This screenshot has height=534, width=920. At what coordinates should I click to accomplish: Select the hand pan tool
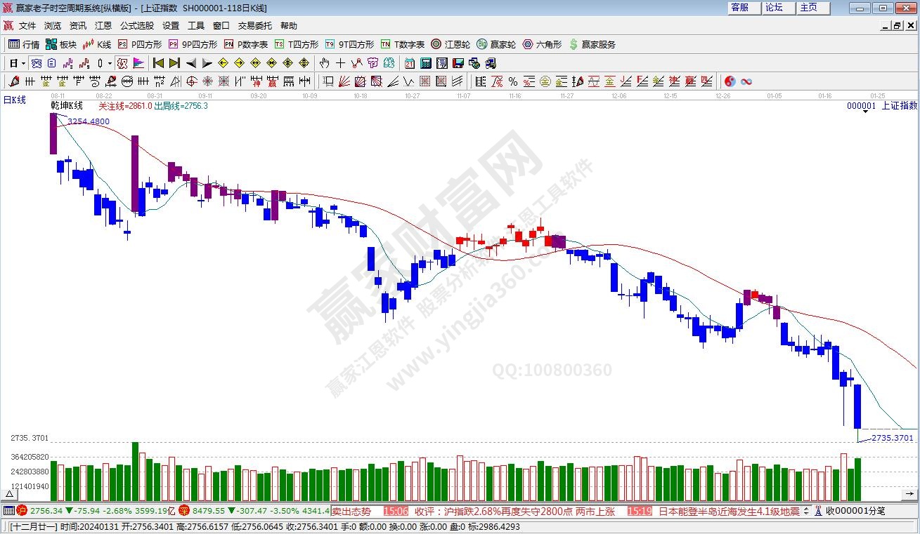325,63
